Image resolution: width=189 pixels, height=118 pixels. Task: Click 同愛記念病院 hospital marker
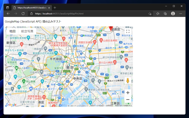point(95,42)
